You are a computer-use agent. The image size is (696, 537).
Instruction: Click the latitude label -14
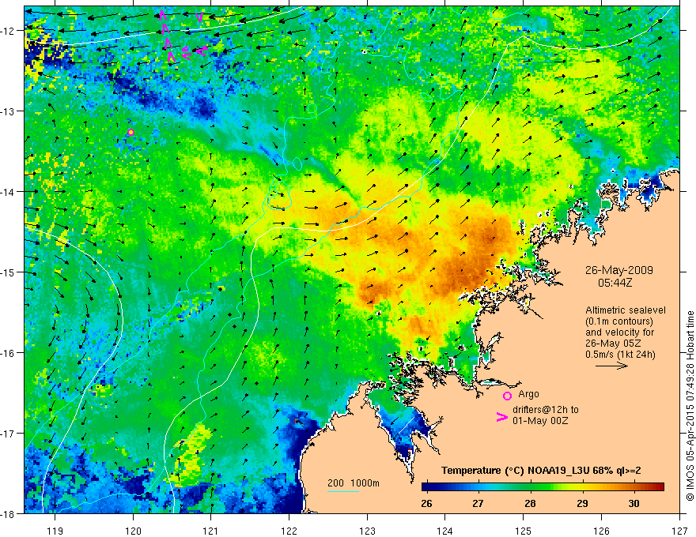click(8, 191)
